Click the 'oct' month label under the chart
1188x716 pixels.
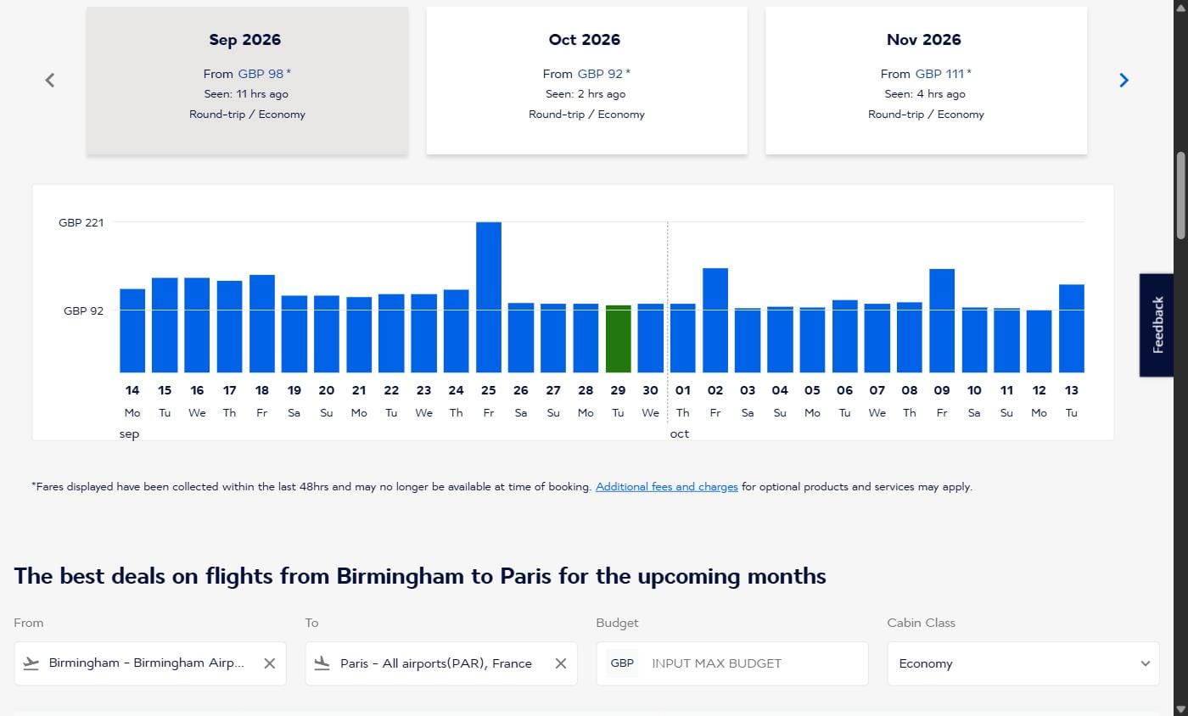[680, 434]
